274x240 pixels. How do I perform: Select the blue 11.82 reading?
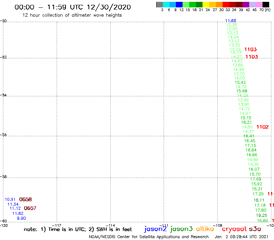pos(18,213)
